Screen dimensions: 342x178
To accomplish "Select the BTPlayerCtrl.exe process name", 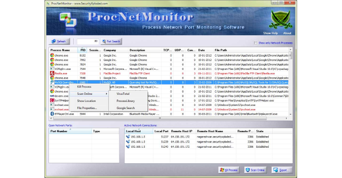I will (64, 114).
